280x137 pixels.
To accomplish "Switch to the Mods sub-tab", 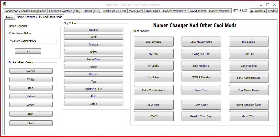I will (9, 17).
